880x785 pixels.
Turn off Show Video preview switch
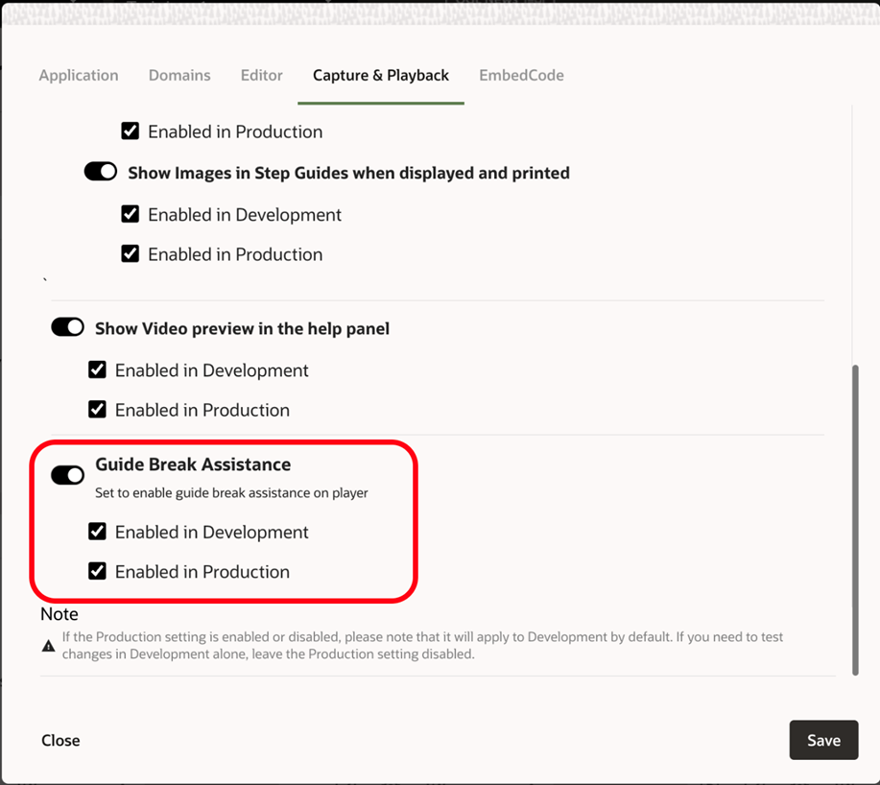[68, 327]
